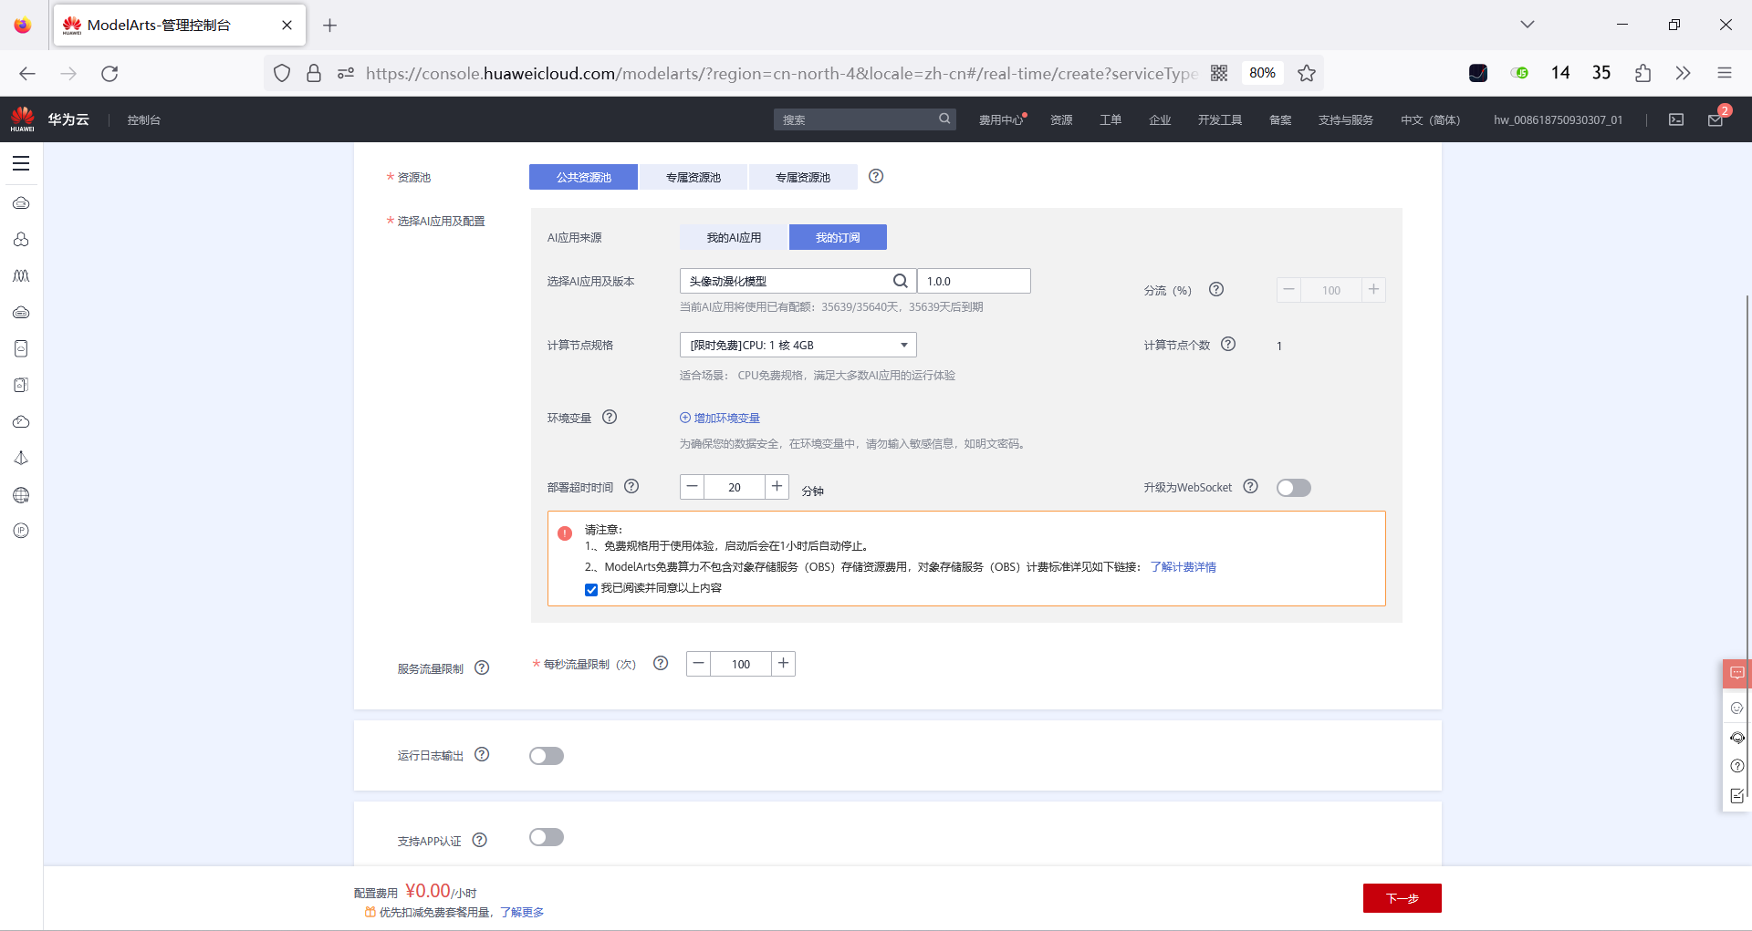Screen dimensions: 1752x931
Task: Show help for 支持APP认证
Action: tap(480, 840)
